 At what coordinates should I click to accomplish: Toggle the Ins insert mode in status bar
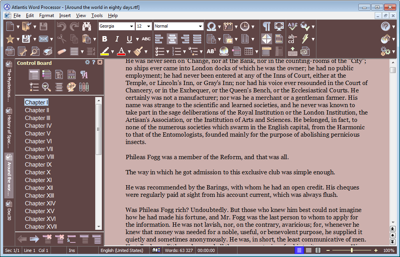coord(72,250)
